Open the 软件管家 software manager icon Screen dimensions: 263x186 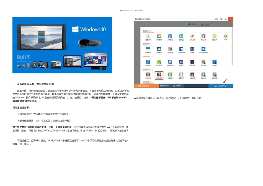tap(159, 36)
